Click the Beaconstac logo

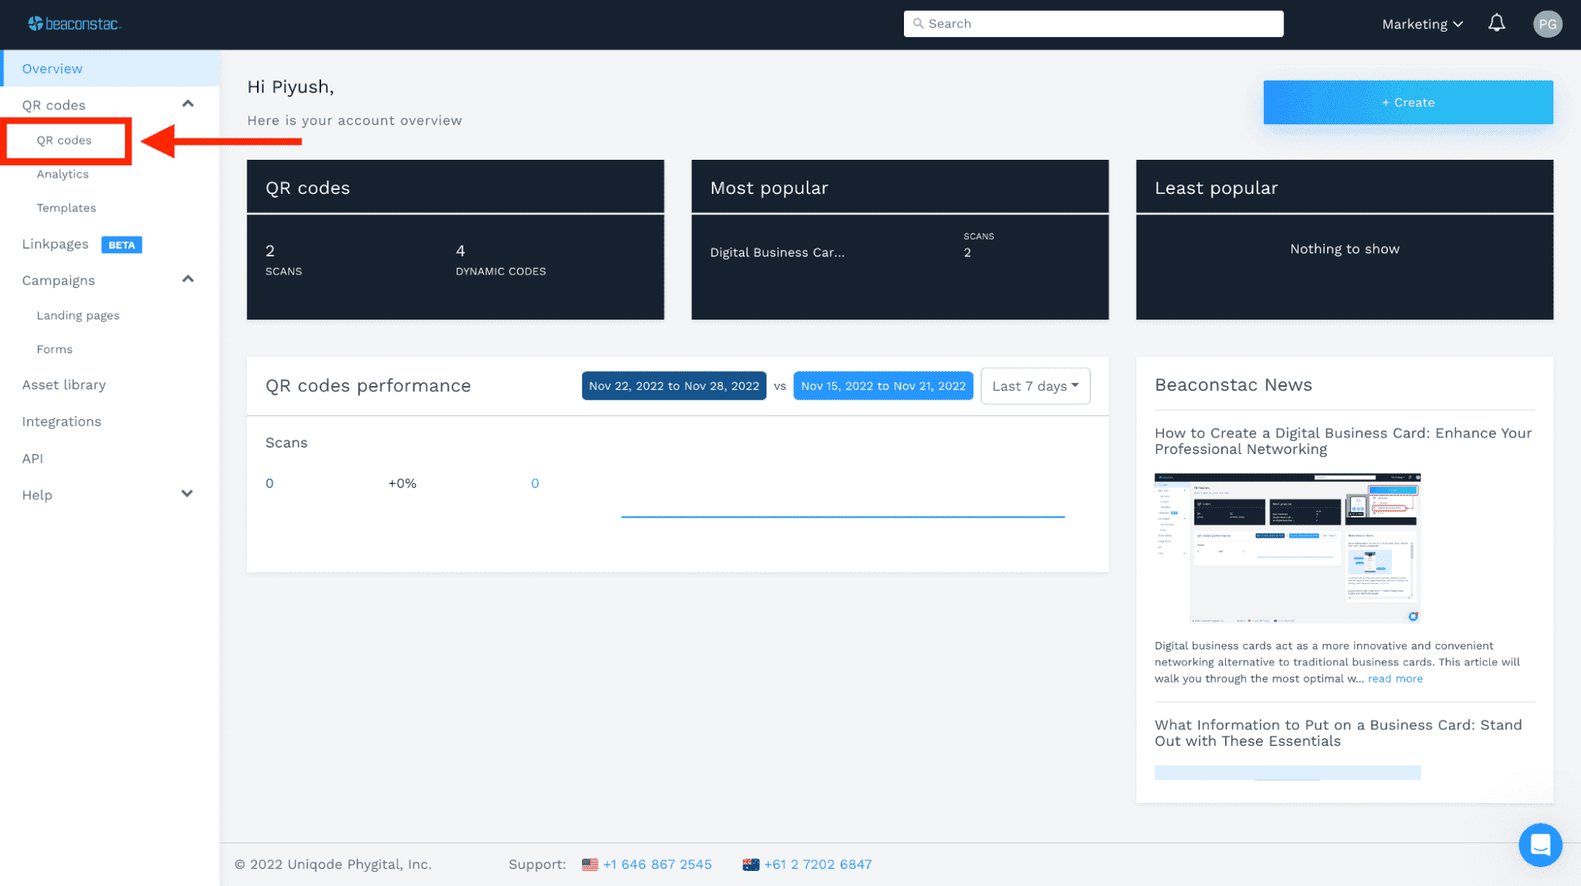tap(74, 24)
